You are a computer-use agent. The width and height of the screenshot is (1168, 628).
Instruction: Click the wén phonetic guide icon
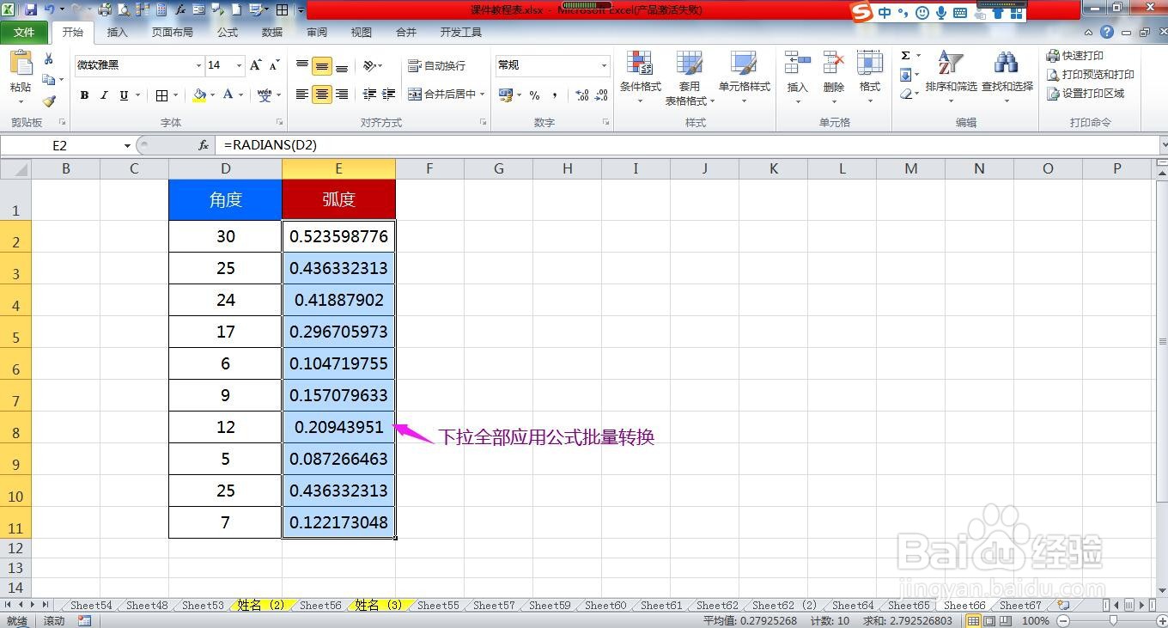coord(264,95)
